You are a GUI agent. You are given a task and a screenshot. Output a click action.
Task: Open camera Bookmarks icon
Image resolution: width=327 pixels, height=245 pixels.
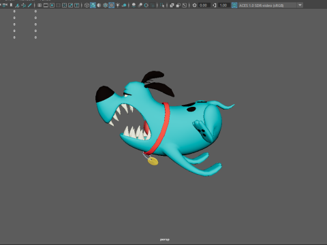(x=11, y=5)
